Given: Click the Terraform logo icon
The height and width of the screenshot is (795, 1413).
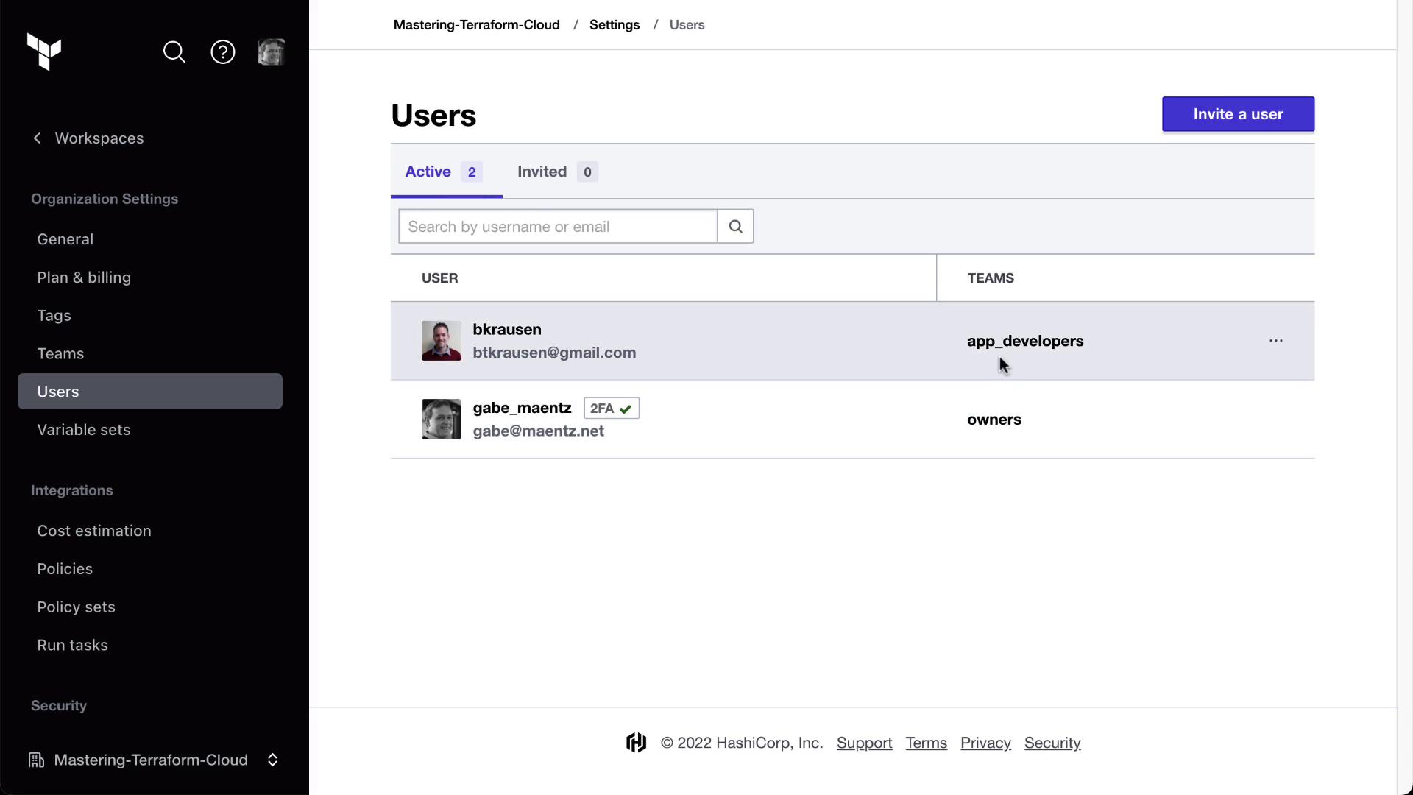Looking at the screenshot, I should pos(44,52).
